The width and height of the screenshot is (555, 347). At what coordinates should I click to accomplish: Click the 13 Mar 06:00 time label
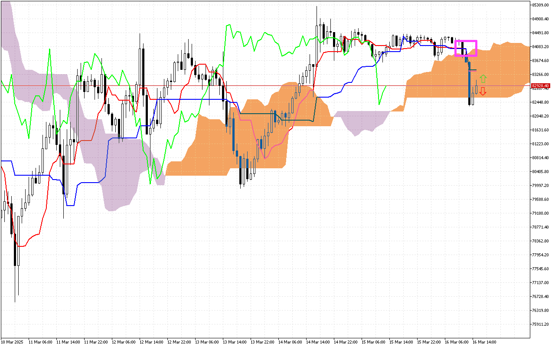point(207,342)
